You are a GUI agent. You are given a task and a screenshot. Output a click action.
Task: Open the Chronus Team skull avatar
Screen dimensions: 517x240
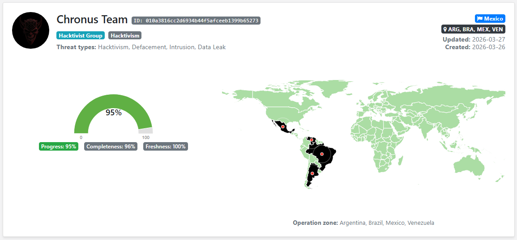(31, 30)
